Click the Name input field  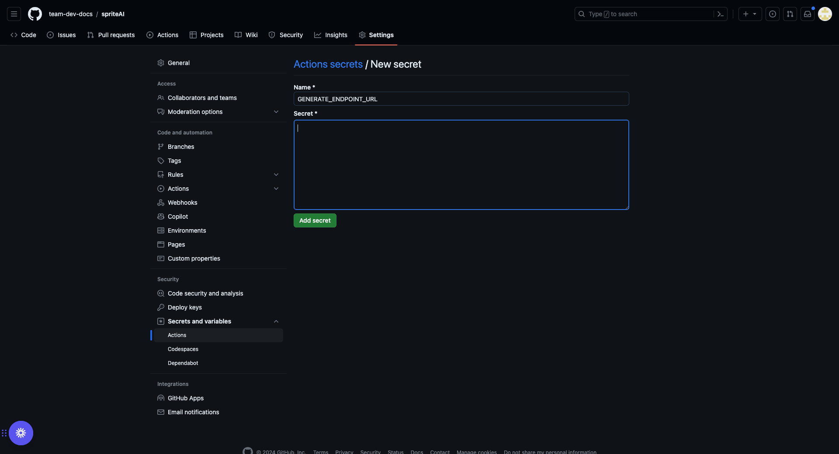[x=461, y=99]
